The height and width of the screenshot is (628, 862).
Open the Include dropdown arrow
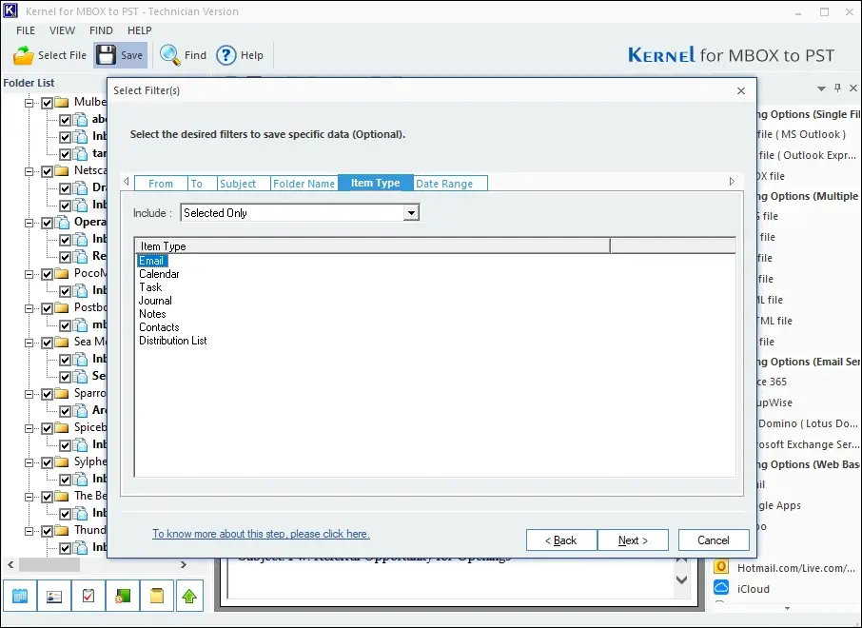tap(411, 213)
